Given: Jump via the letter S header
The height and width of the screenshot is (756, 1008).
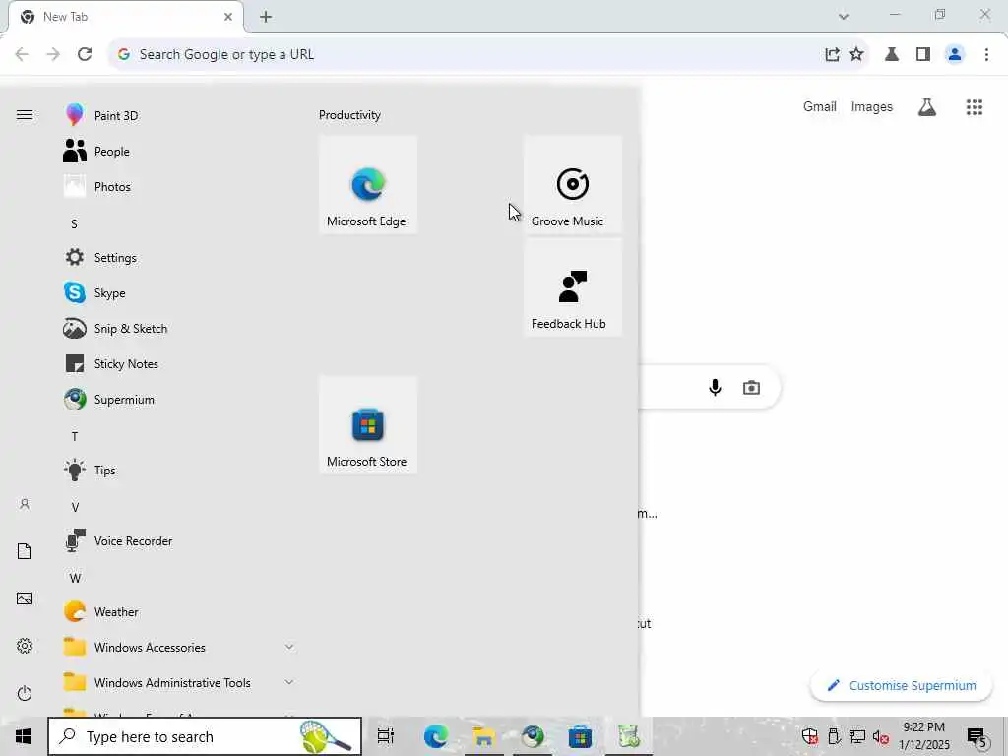Looking at the screenshot, I should click(74, 223).
